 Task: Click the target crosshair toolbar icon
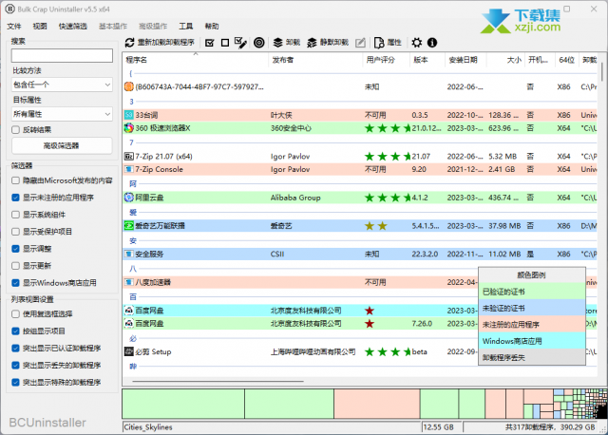point(259,43)
